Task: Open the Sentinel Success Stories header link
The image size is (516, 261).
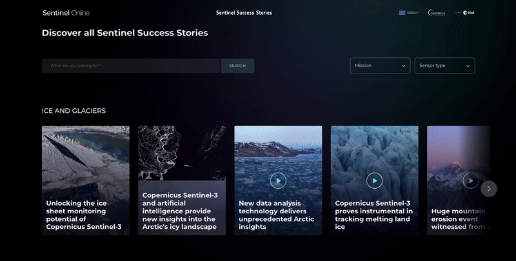Action: 244,13
